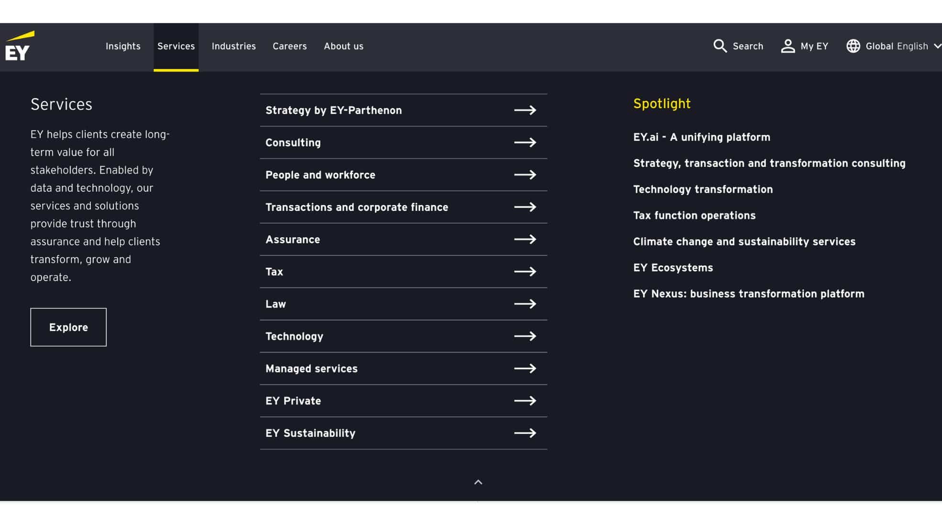Click the arrow next to Consulting
The height and width of the screenshot is (526, 942).
coord(525,142)
